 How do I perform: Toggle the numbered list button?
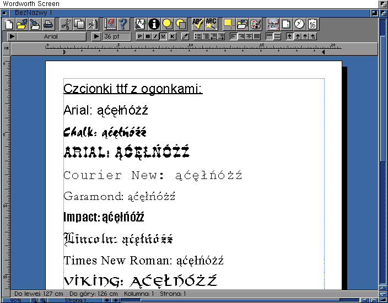pyautogui.click(x=206, y=36)
